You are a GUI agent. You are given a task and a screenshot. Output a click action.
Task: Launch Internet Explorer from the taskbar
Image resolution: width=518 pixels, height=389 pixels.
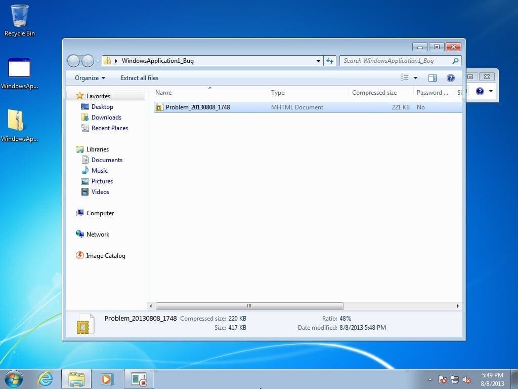45,379
